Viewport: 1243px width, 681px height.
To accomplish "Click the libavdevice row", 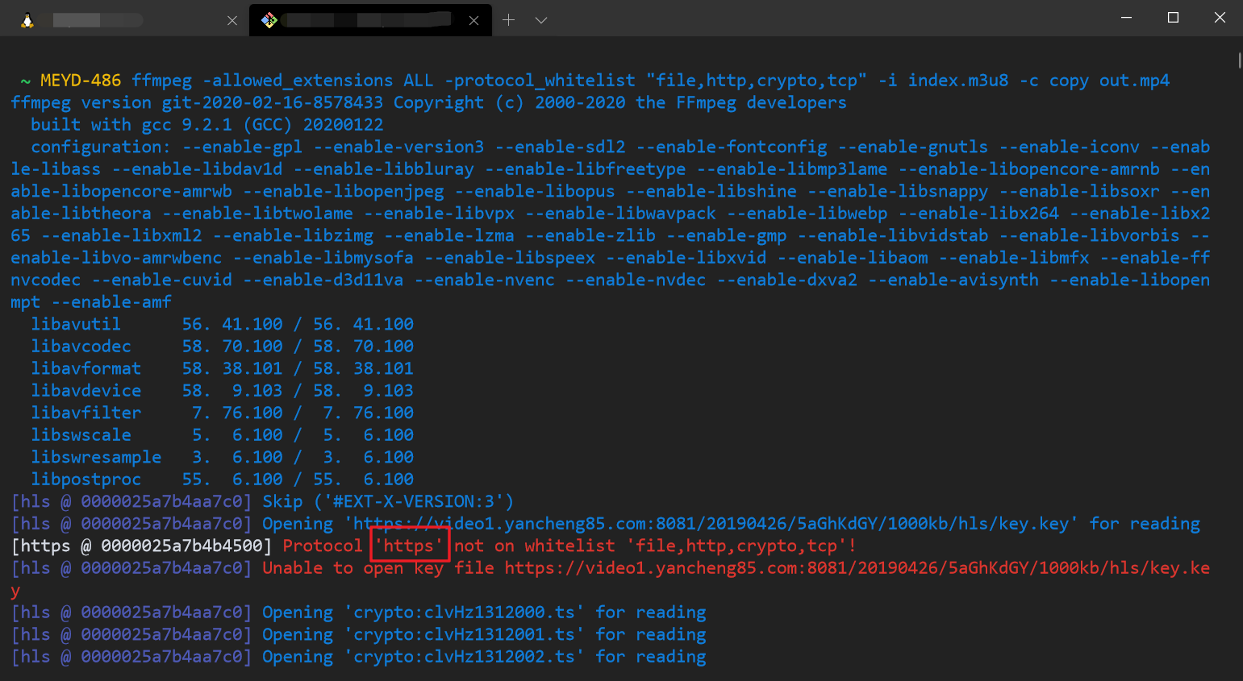I will [x=222, y=391].
